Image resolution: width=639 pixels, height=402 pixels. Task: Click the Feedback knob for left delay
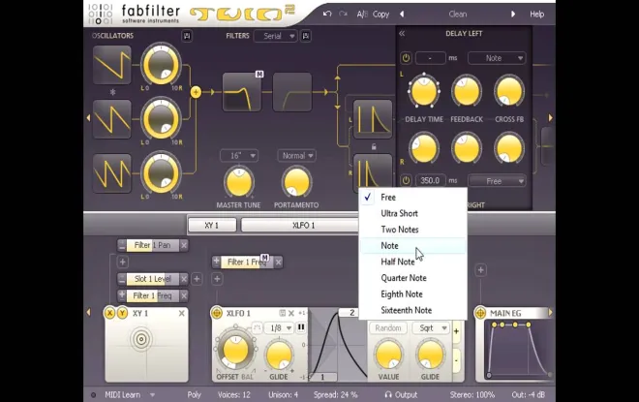[467, 90]
